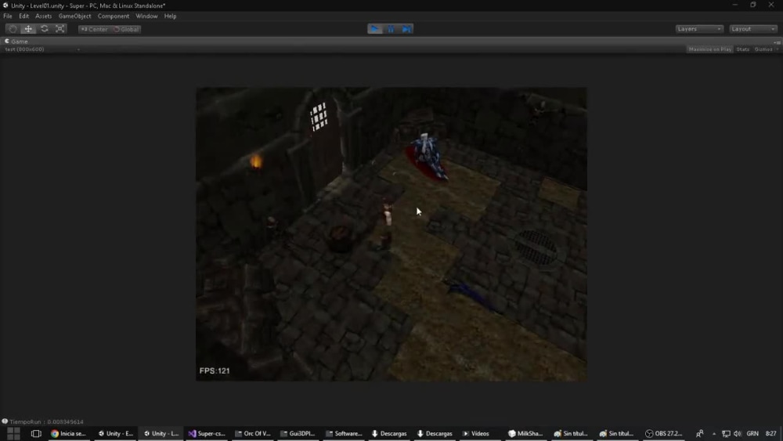Switch to 'Gui3DPl...' taskbar window
Image resolution: width=783 pixels, height=441 pixels.
(298, 433)
